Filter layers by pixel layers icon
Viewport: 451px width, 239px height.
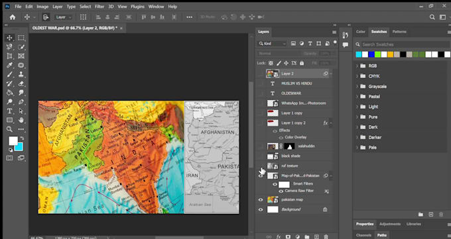293,44
